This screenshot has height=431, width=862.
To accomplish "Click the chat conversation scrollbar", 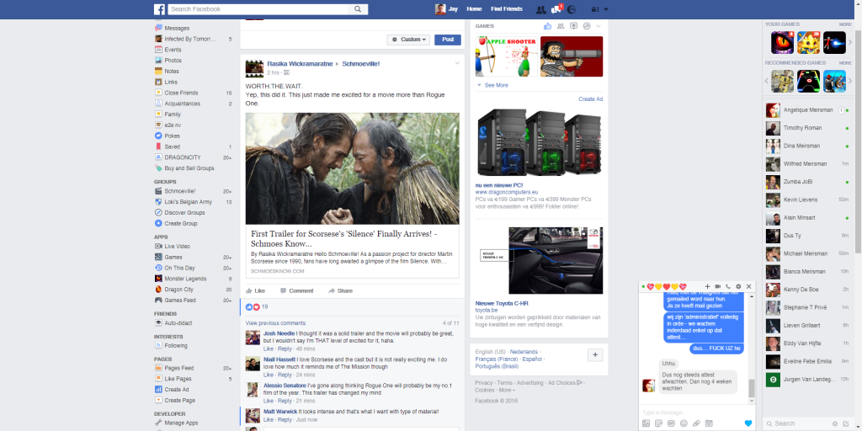I will [752, 389].
